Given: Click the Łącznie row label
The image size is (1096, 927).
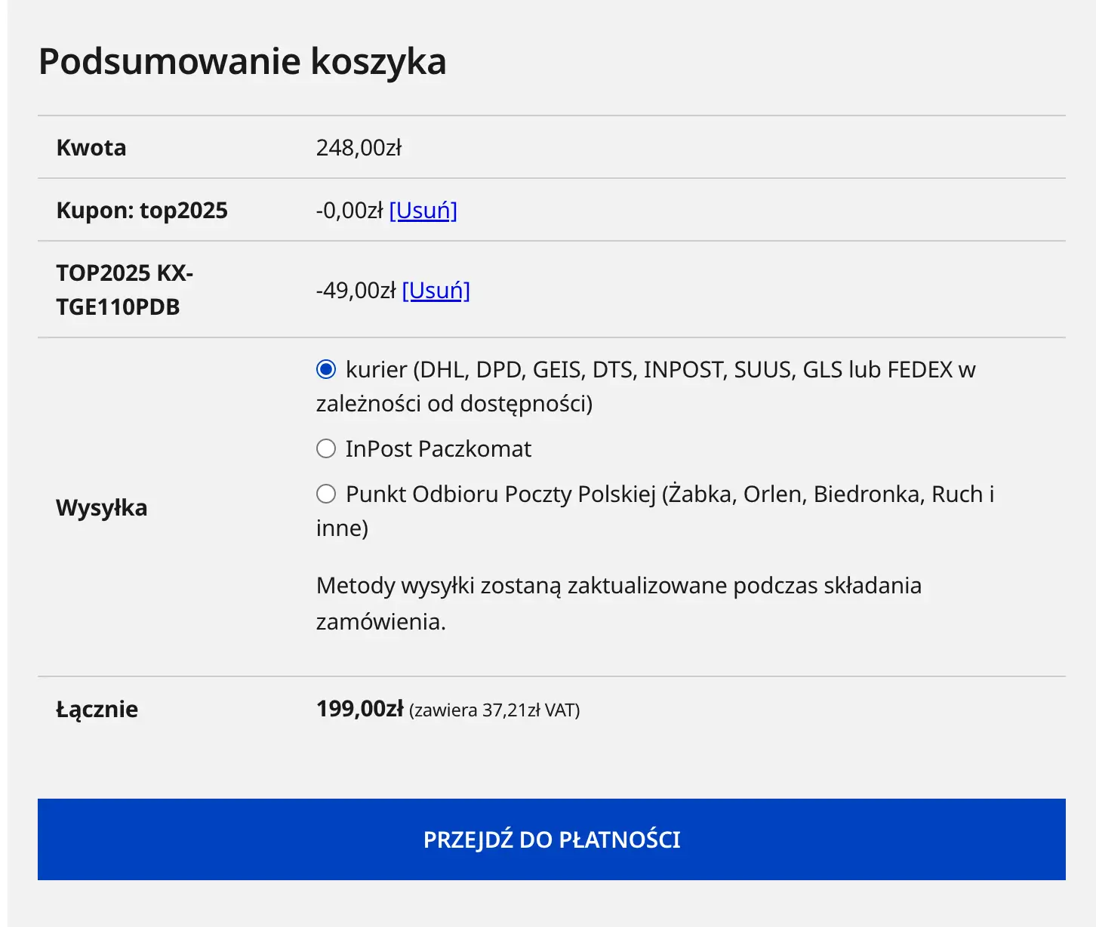Looking at the screenshot, I should 97,709.
